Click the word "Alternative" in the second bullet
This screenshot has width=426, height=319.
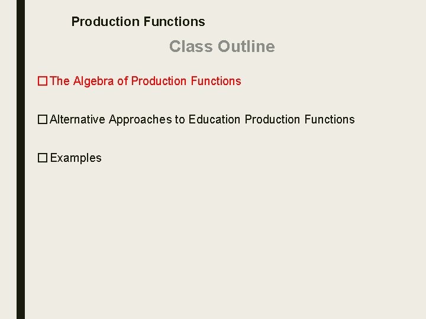(78, 119)
